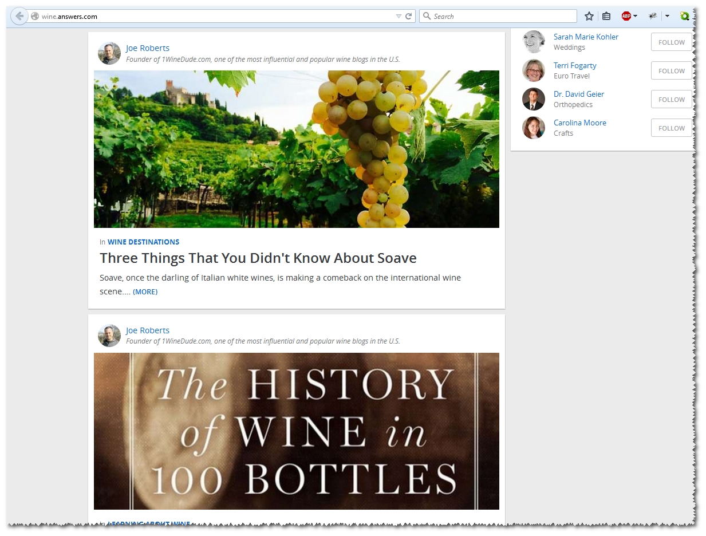The width and height of the screenshot is (706, 536).
Task: Click the 'Orthopedics' topic text
Action: click(x=573, y=105)
